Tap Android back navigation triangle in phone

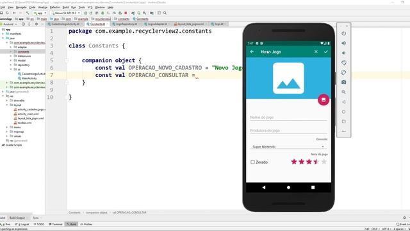[x=264, y=187]
